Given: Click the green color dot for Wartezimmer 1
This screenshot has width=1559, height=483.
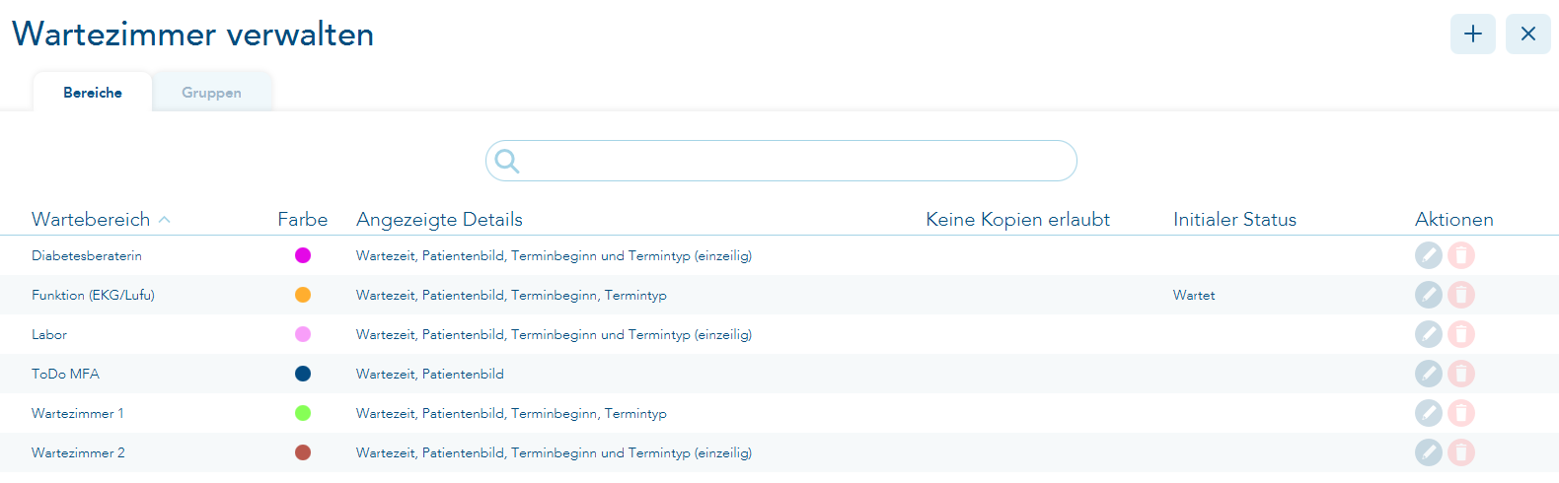Looking at the screenshot, I should pyautogui.click(x=303, y=413).
